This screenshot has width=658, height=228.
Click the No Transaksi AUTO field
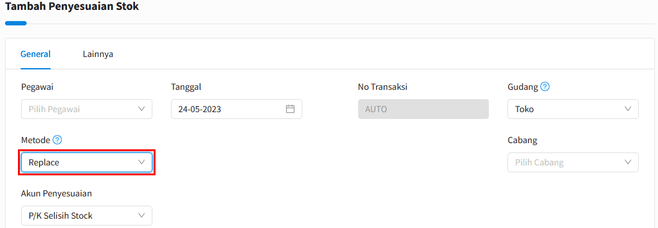(423, 109)
